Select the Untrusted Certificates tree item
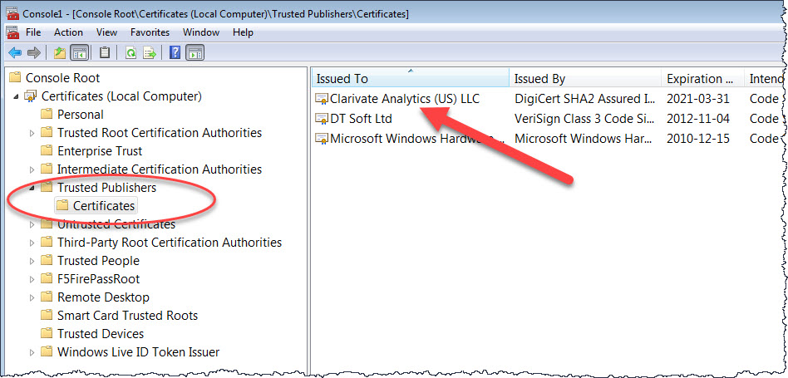Viewport: 788px width, 378px height. point(116,223)
